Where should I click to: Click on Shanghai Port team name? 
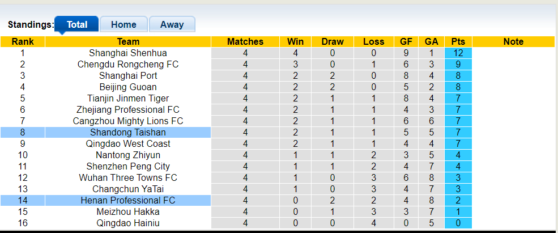(x=128, y=75)
